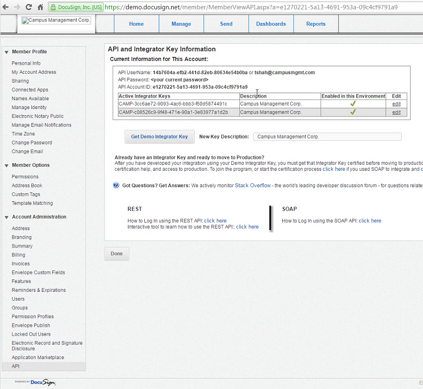Screen dimensions: 423x389
Task: Click the Get Demo Integrator Key button
Action: (x=159, y=136)
